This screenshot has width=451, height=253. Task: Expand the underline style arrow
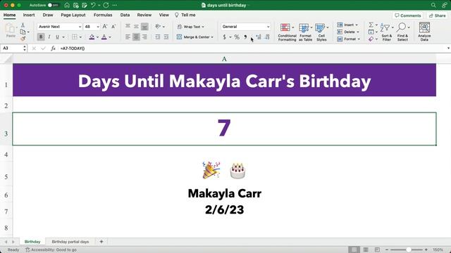(x=63, y=37)
